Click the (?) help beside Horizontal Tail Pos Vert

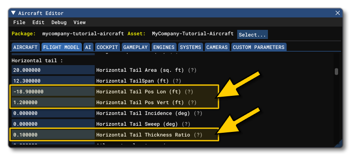192,102
